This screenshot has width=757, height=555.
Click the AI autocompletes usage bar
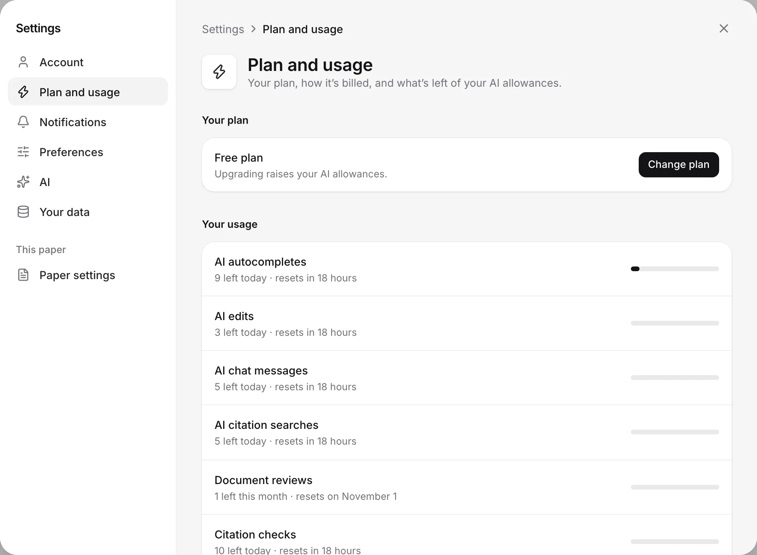(x=675, y=269)
